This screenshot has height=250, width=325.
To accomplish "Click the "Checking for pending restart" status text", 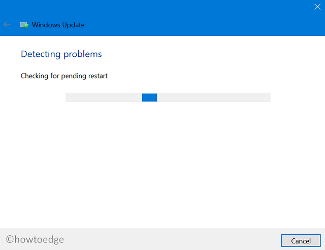I will click(64, 76).
